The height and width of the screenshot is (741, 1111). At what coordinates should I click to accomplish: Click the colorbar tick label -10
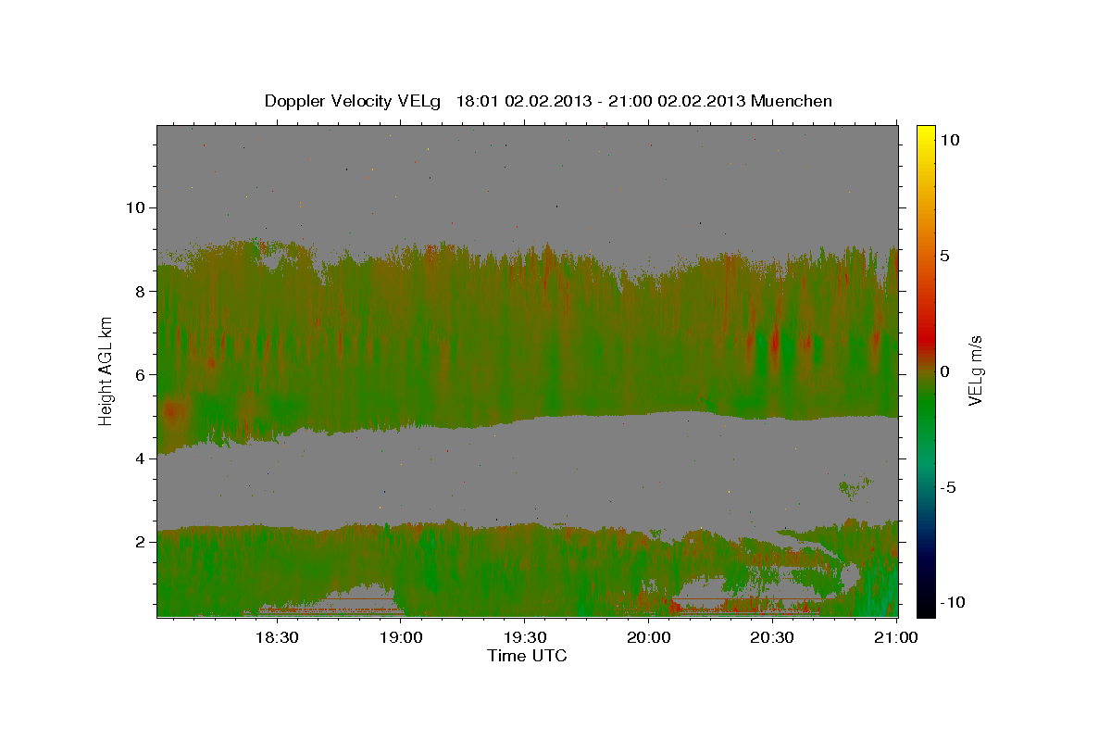[x=953, y=602]
